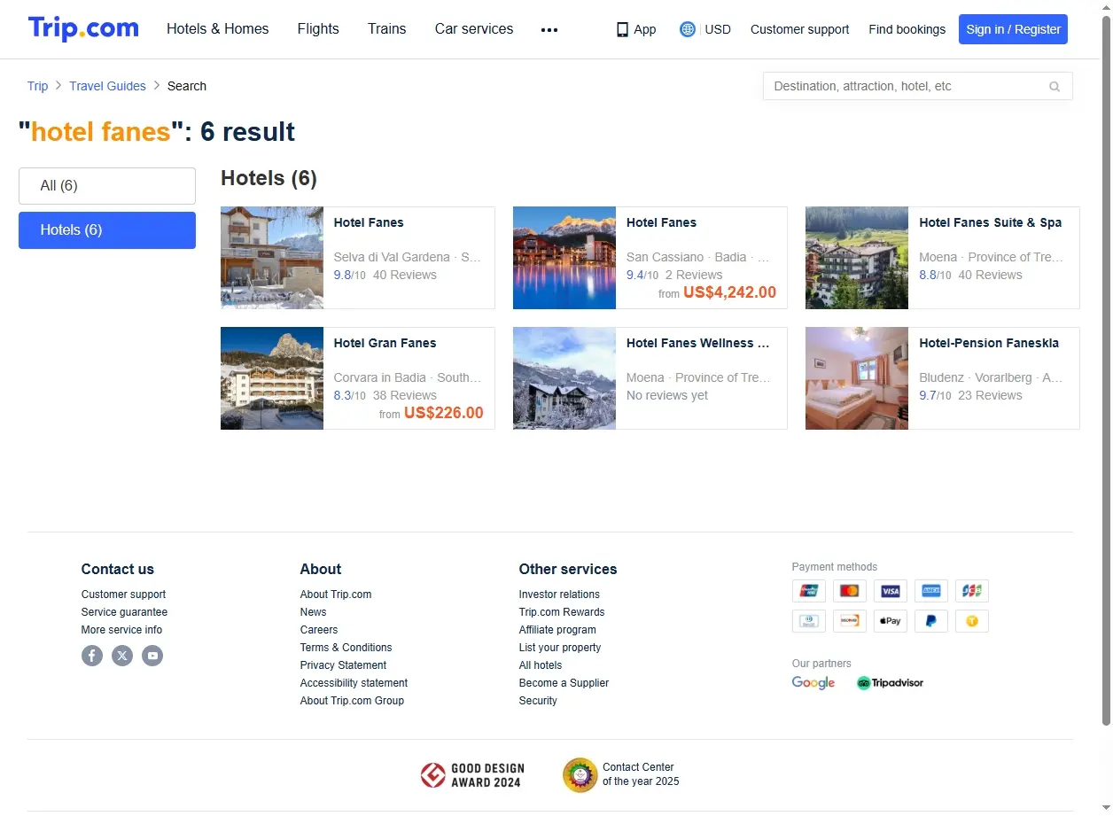Change currency from USD
This screenshot has height=816, width=1113.
pos(718,29)
